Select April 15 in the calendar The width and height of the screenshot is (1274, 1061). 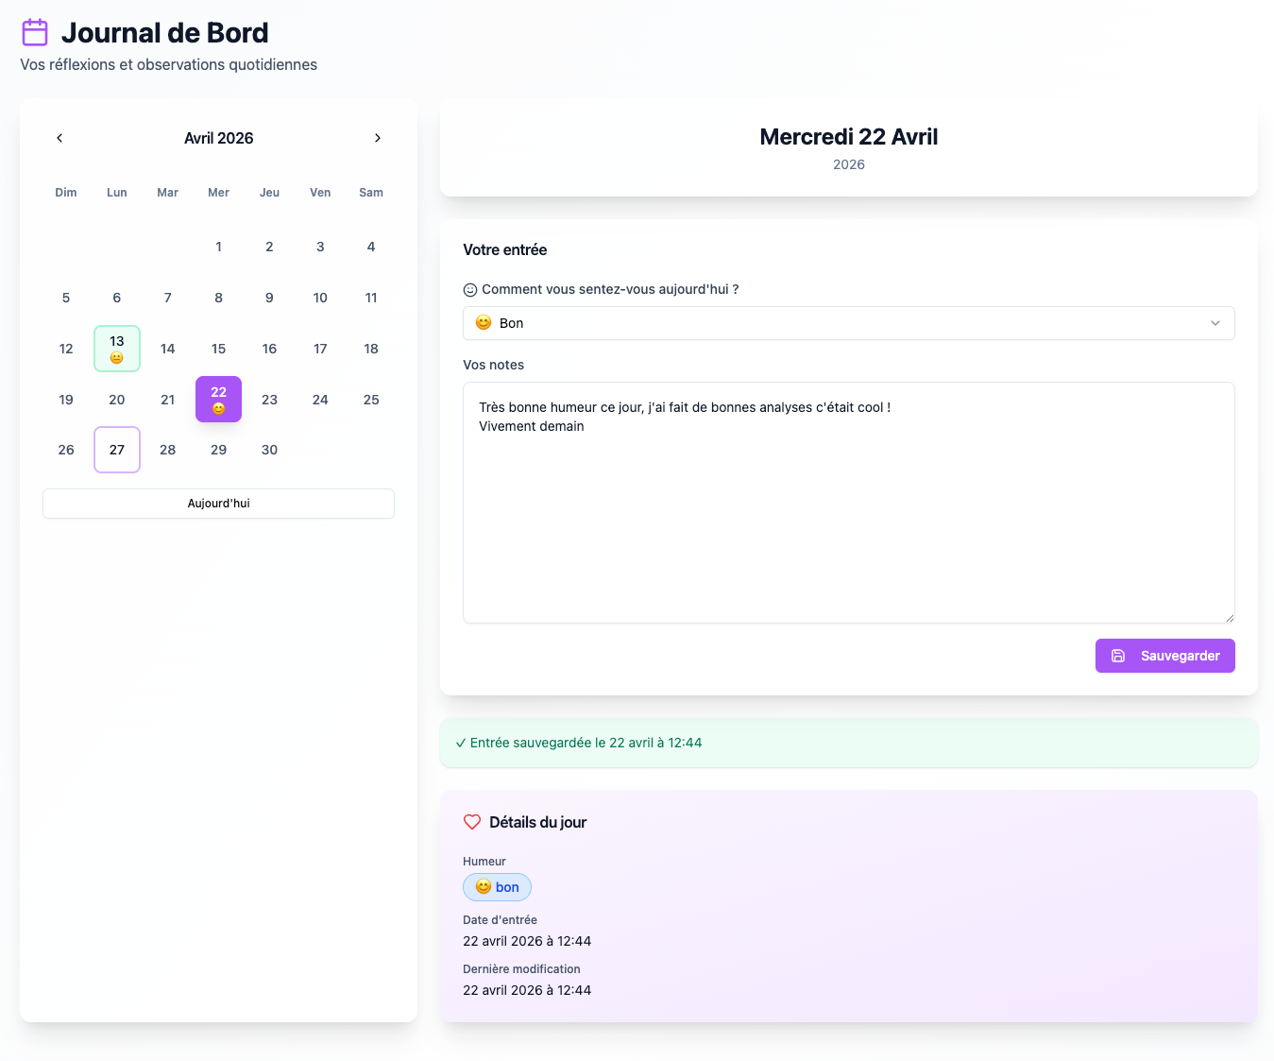[219, 349]
